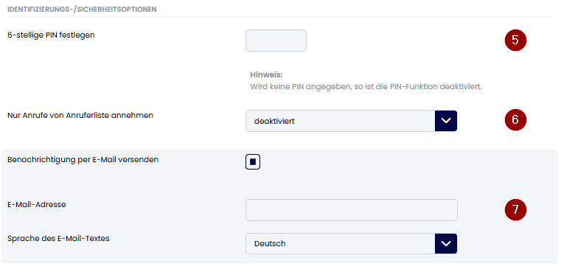Click the 'Nur Anrufe von Anruferliste annehmen' label
This screenshot has height=272, width=561.
(x=80, y=116)
